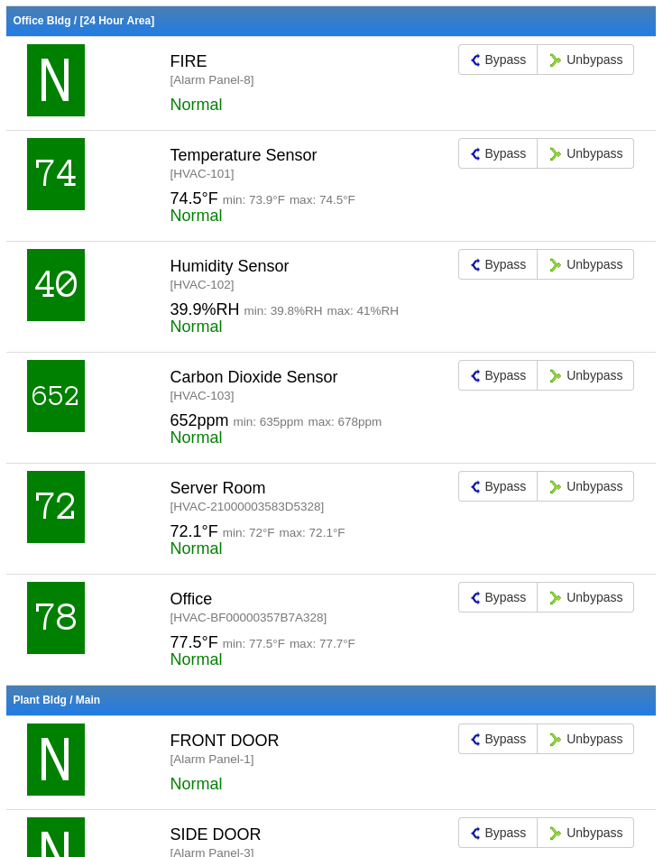The height and width of the screenshot is (857, 663).
Task: Select the Plant Bldg Main header
Action: pos(57,700)
